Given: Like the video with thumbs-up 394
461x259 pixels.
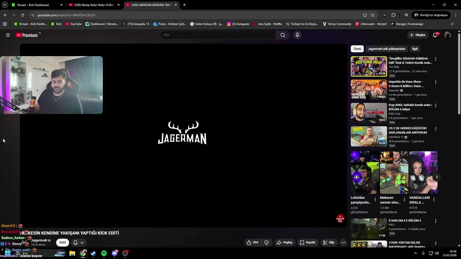Looking at the screenshot, I should click(252, 242).
